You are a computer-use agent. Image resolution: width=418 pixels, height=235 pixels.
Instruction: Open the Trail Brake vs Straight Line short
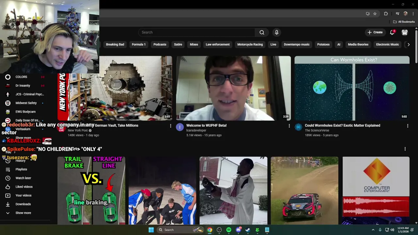(x=91, y=191)
